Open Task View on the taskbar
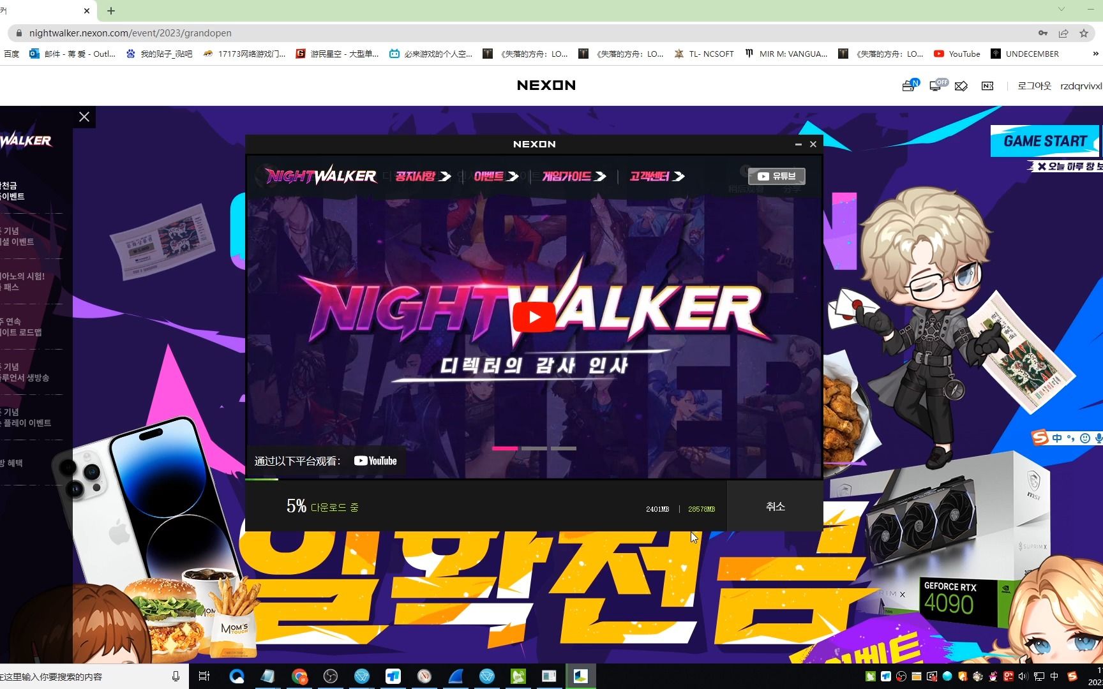This screenshot has width=1103, height=689. click(204, 676)
